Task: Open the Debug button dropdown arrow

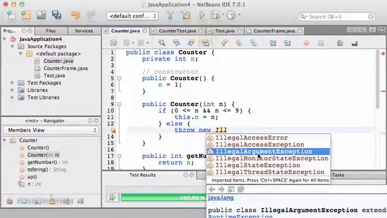Action: pyautogui.click(x=223, y=15)
